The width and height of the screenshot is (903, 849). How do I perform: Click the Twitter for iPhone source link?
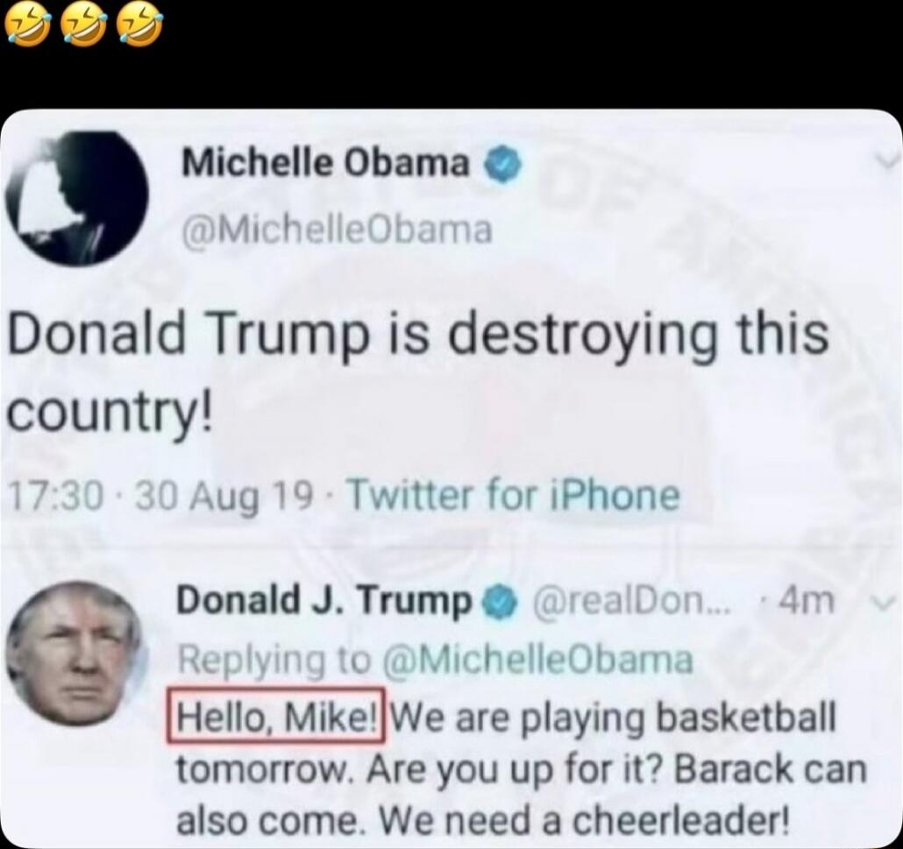coord(515,496)
